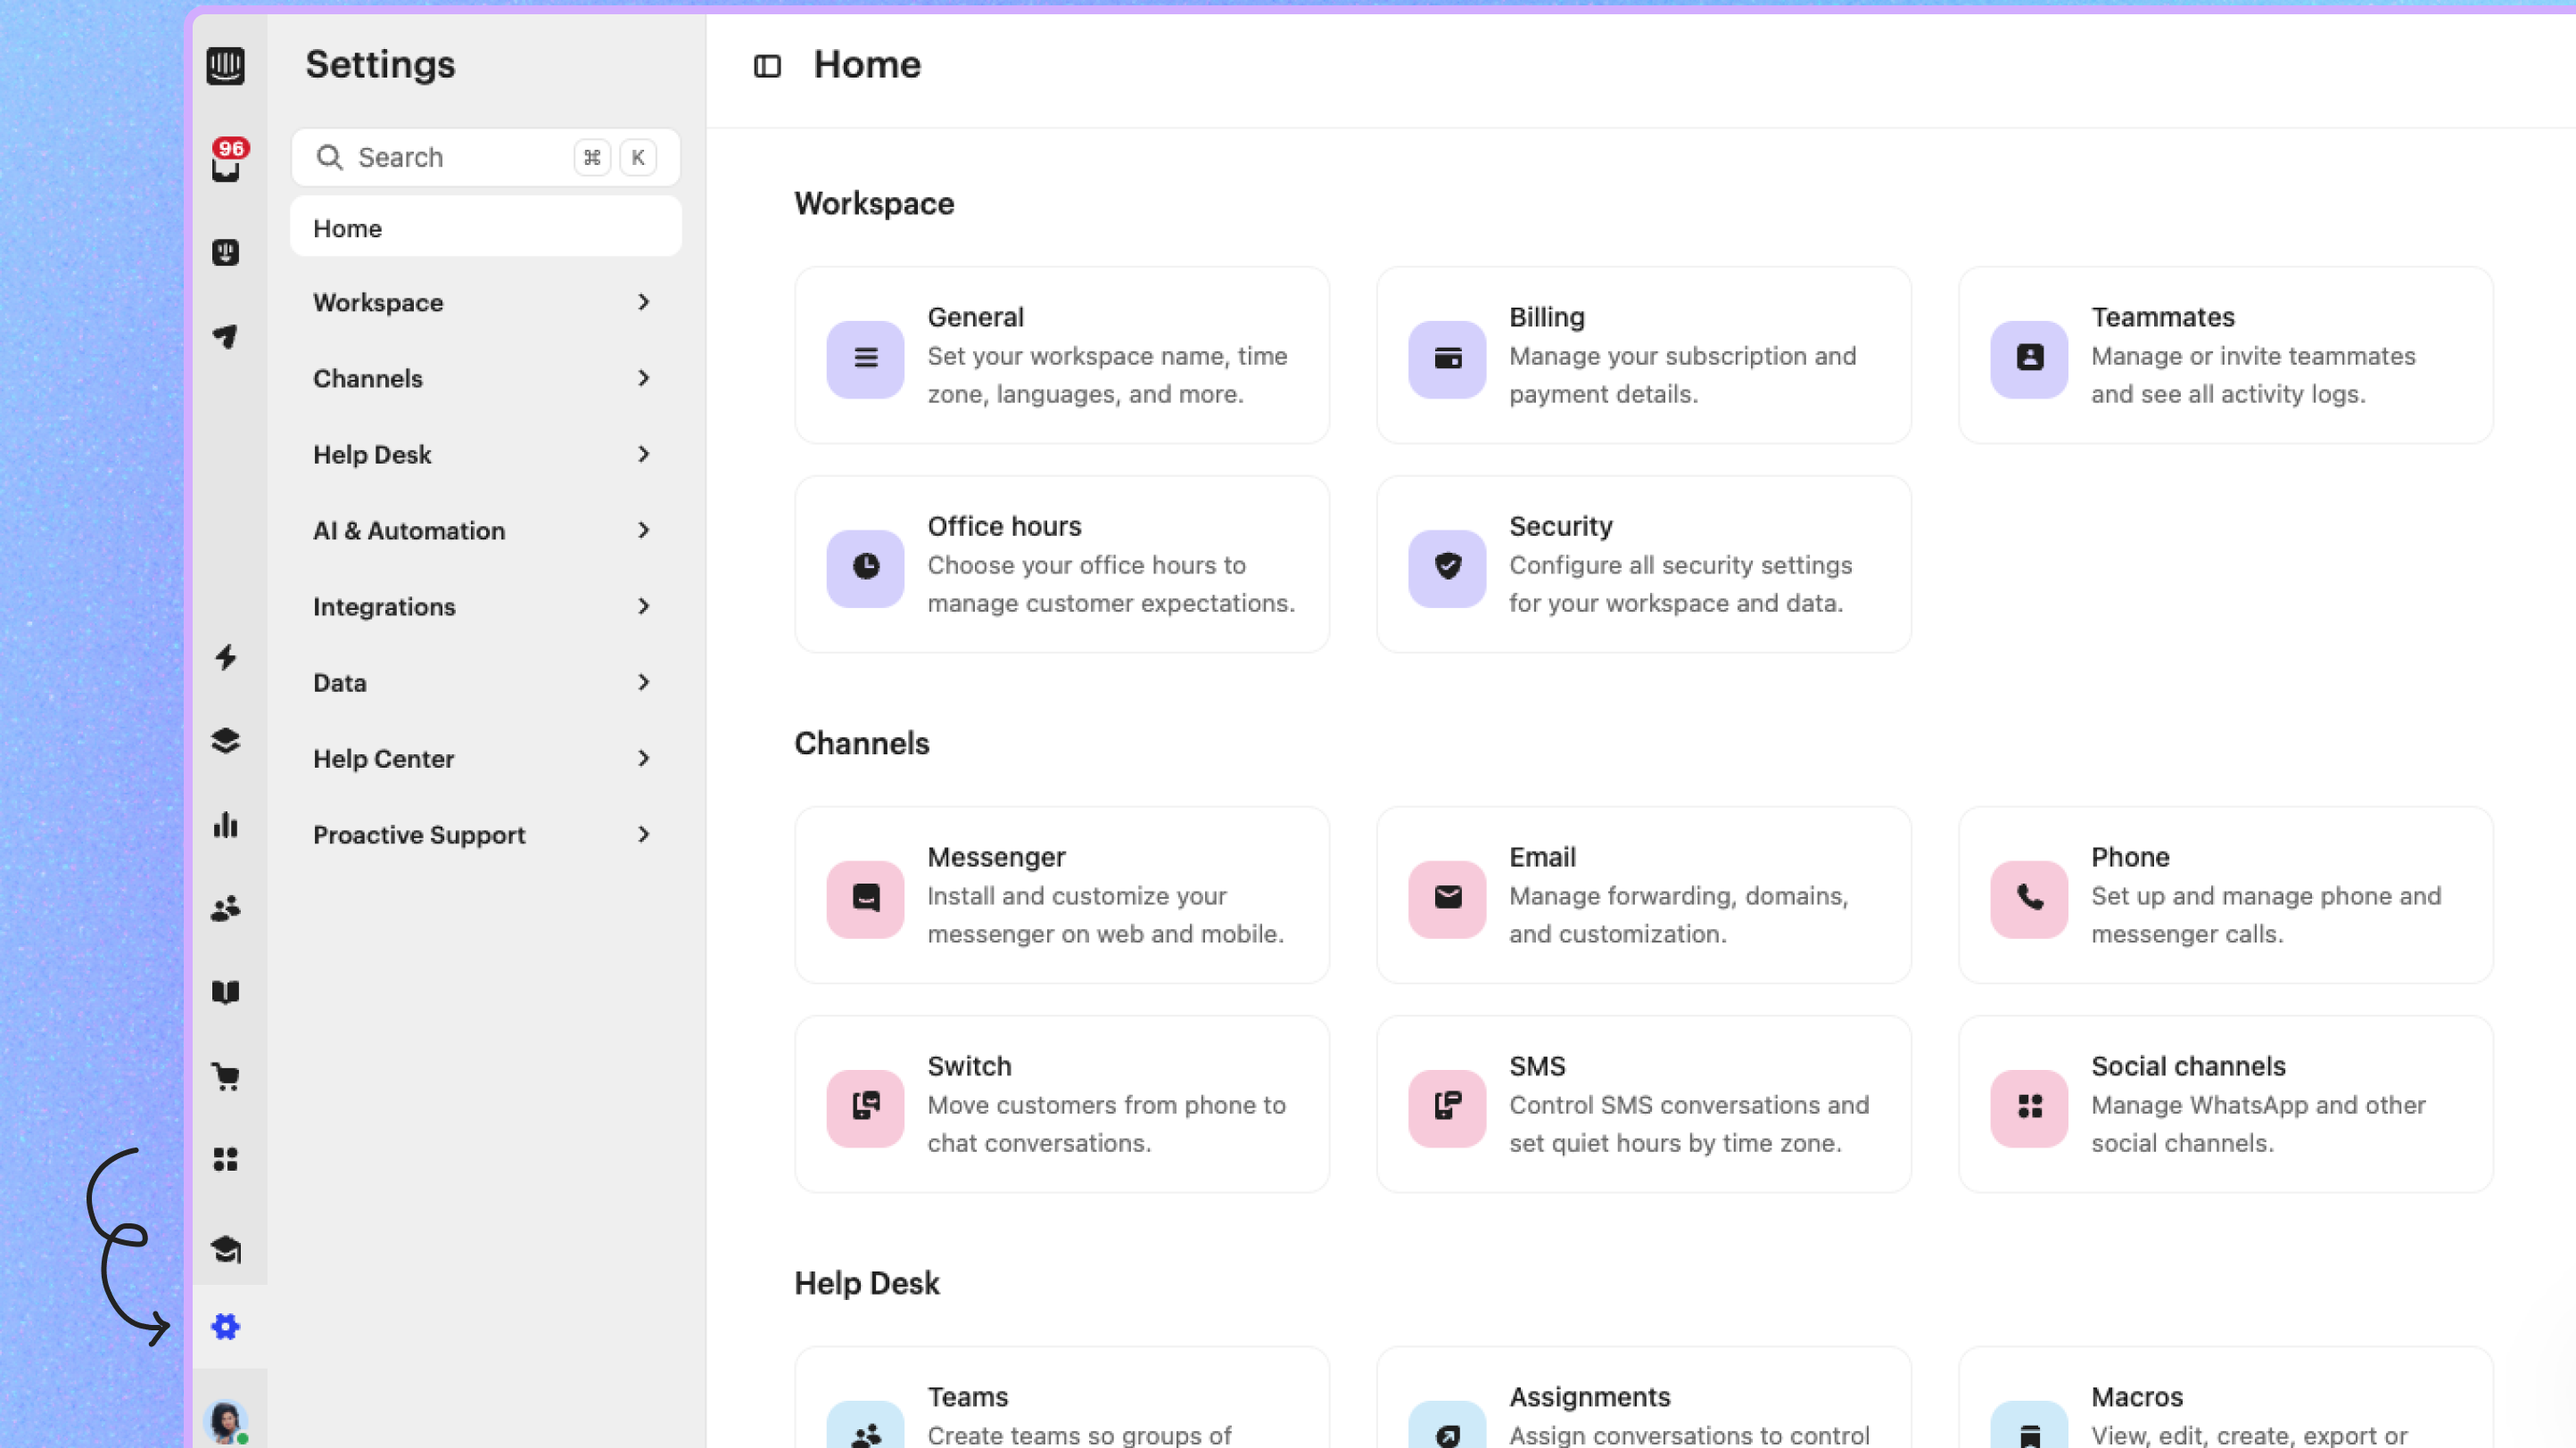The width and height of the screenshot is (2576, 1448).
Task: Open the Reports bar chart icon
Action: click(225, 825)
